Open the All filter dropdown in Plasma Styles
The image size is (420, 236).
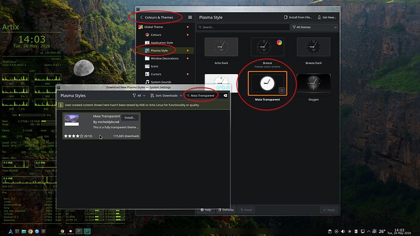coord(139,95)
